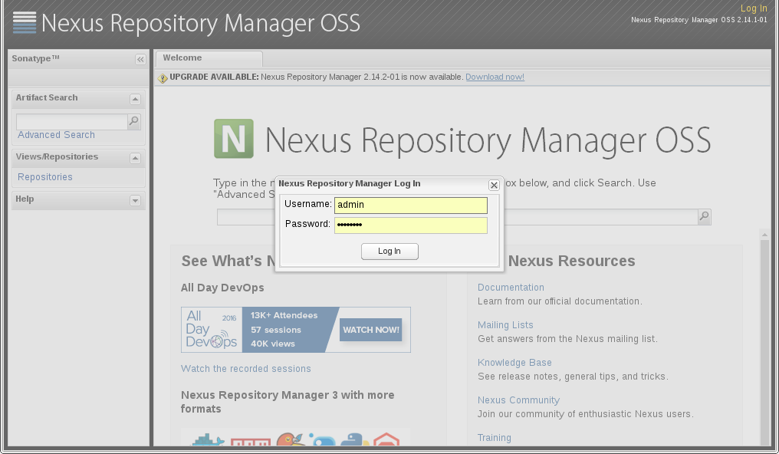The height and width of the screenshot is (454, 779).
Task: Click the Nexus hamburger logo icon in header
Action: pos(25,22)
